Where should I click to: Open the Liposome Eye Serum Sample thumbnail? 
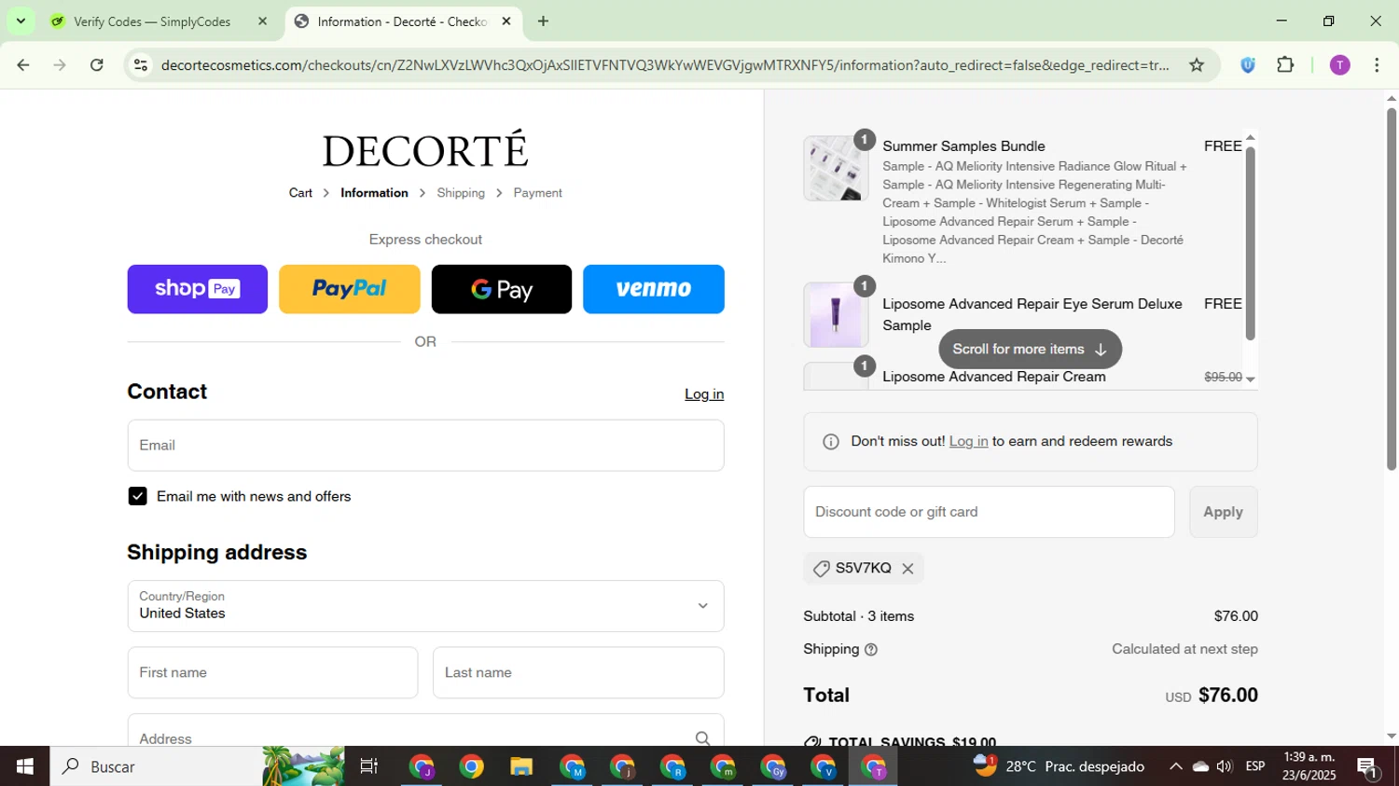tap(836, 315)
